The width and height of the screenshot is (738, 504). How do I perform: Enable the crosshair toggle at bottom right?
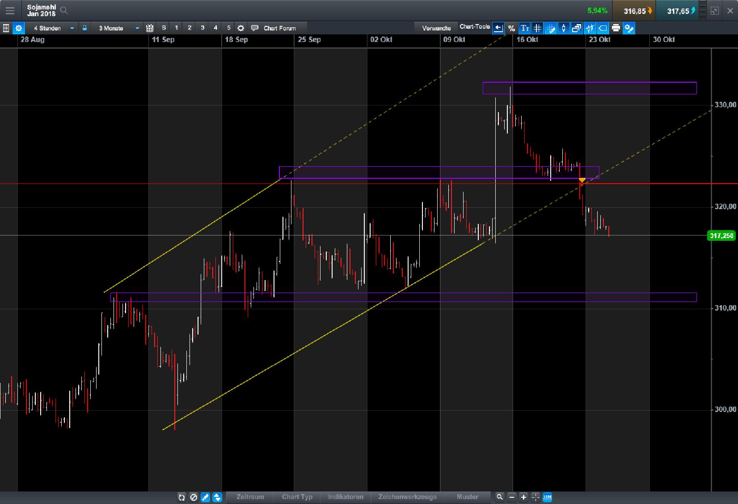[x=536, y=497]
